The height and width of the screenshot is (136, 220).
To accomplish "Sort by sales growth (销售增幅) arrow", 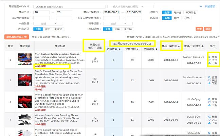I will 157,49.
